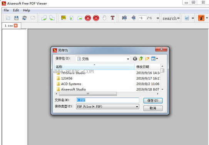Open the view menu icon in dialog
The width and height of the screenshot is (209, 145).
click(154, 59)
